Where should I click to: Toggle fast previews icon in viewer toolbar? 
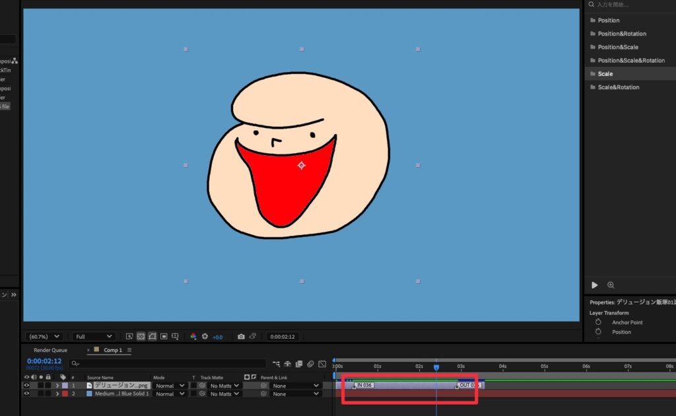coord(129,337)
